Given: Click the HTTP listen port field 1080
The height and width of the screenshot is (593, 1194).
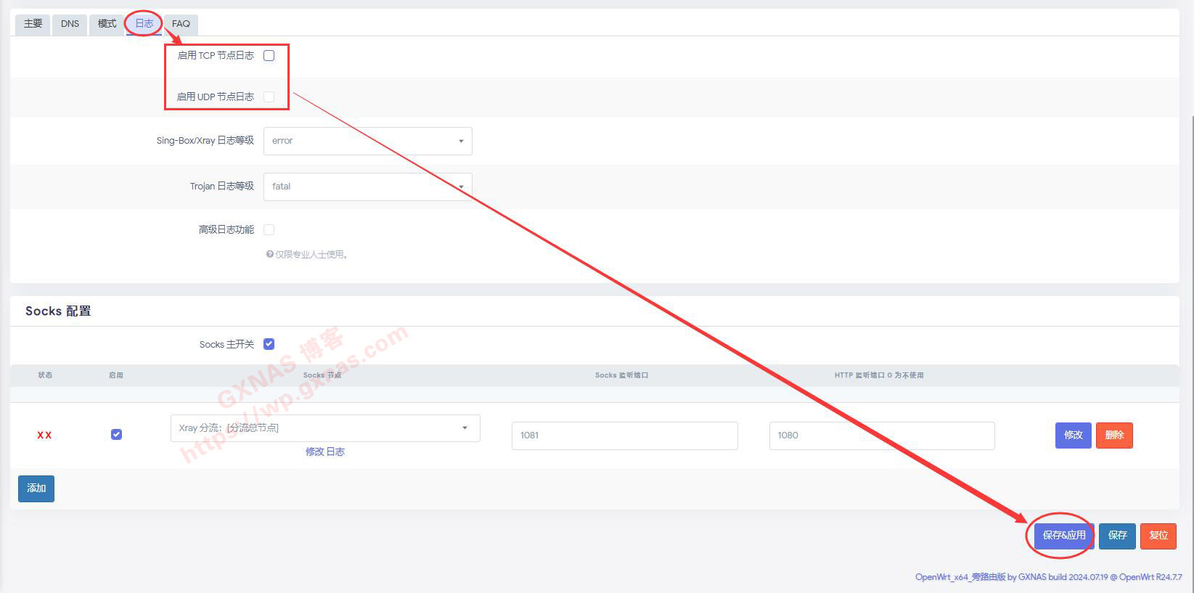Looking at the screenshot, I should pyautogui.click(x=881, y=435).
